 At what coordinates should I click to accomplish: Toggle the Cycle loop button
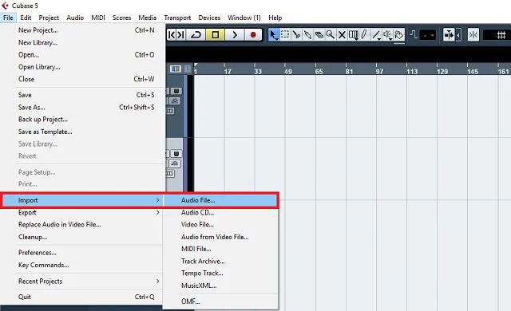tap(196, 35)
